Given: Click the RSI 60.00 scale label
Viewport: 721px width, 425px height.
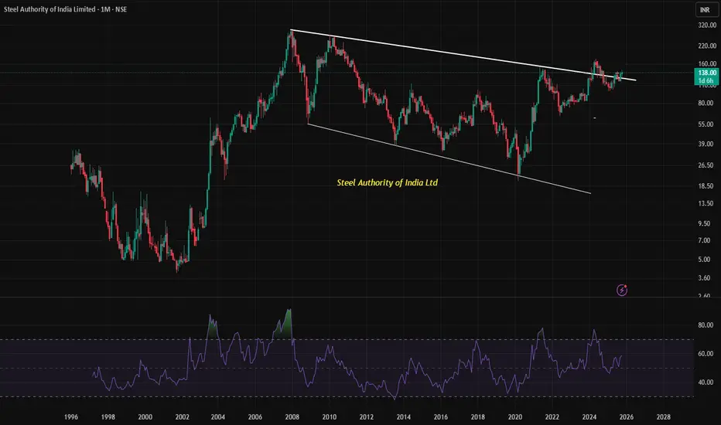Looking at the screenshot, I should pyautogui.click(x=706, y=354).
